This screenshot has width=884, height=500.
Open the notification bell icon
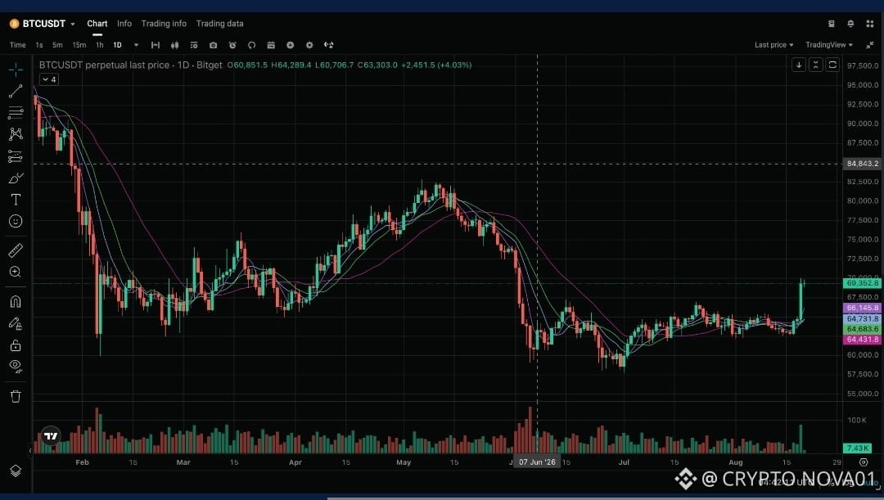[850, 24]
